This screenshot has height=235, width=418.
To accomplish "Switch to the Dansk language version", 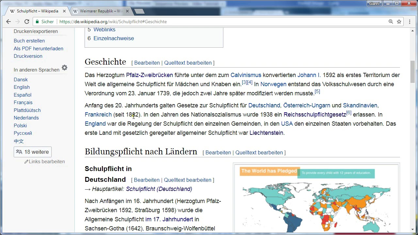I will tap(21, 80).
